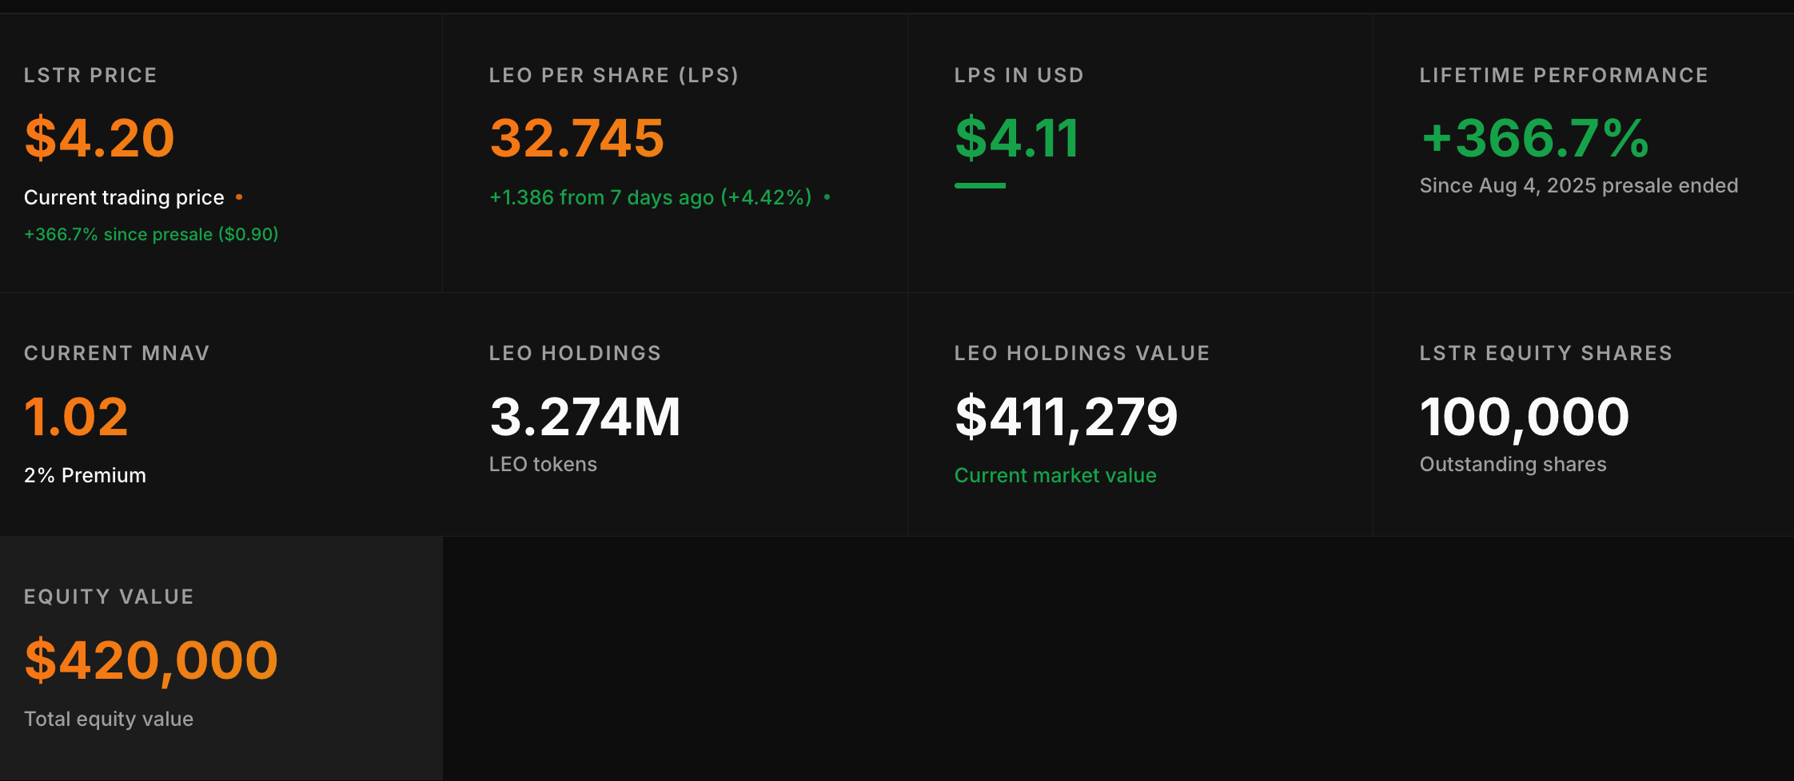Click the $420,000 equity value amount
Screen dimensions: 1794x781
tap(151, 660)
